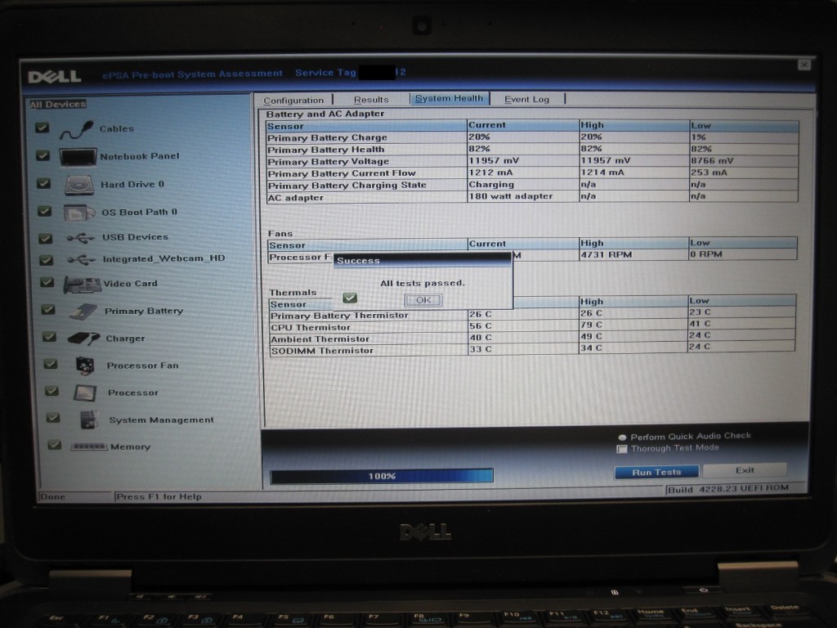Click the AC adapter row label
This screenshot has height=628, width=837.
point(296,198)
